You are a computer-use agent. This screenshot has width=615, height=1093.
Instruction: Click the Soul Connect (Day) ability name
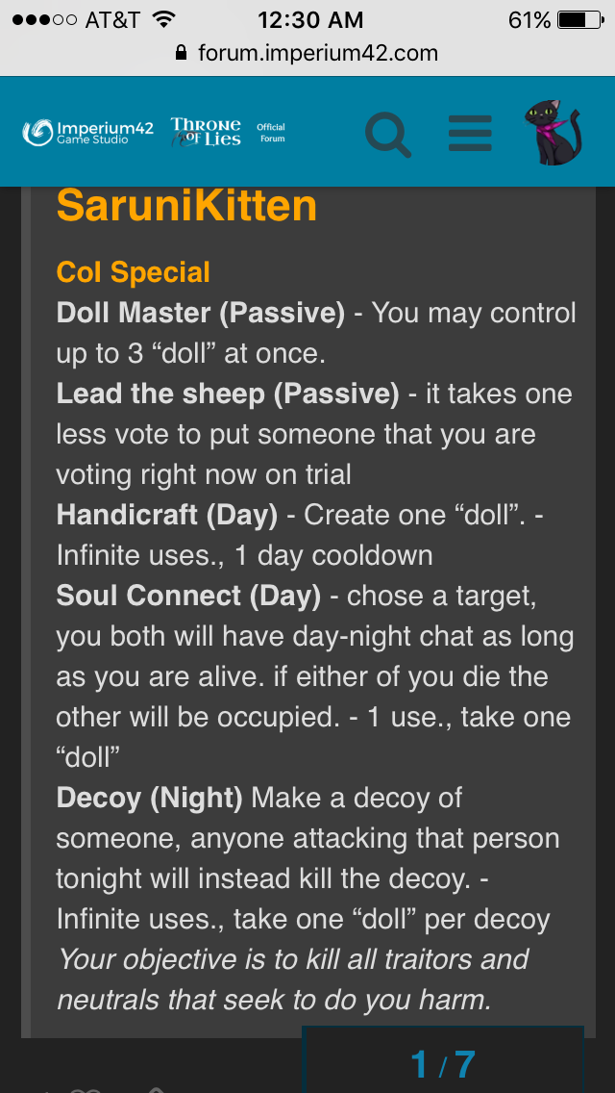point(188,596)
